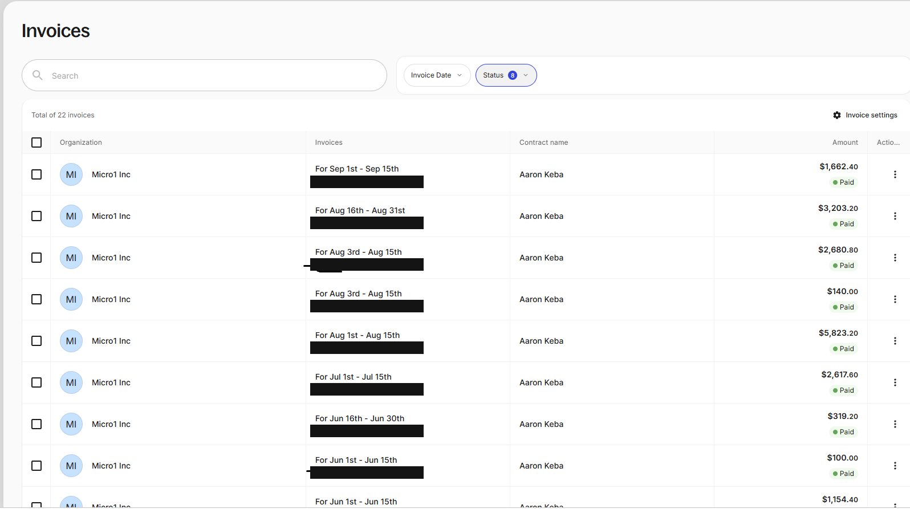Click into the Search field
The width and height of the screenshot is (910, 509).
click(x=204, y=75)
